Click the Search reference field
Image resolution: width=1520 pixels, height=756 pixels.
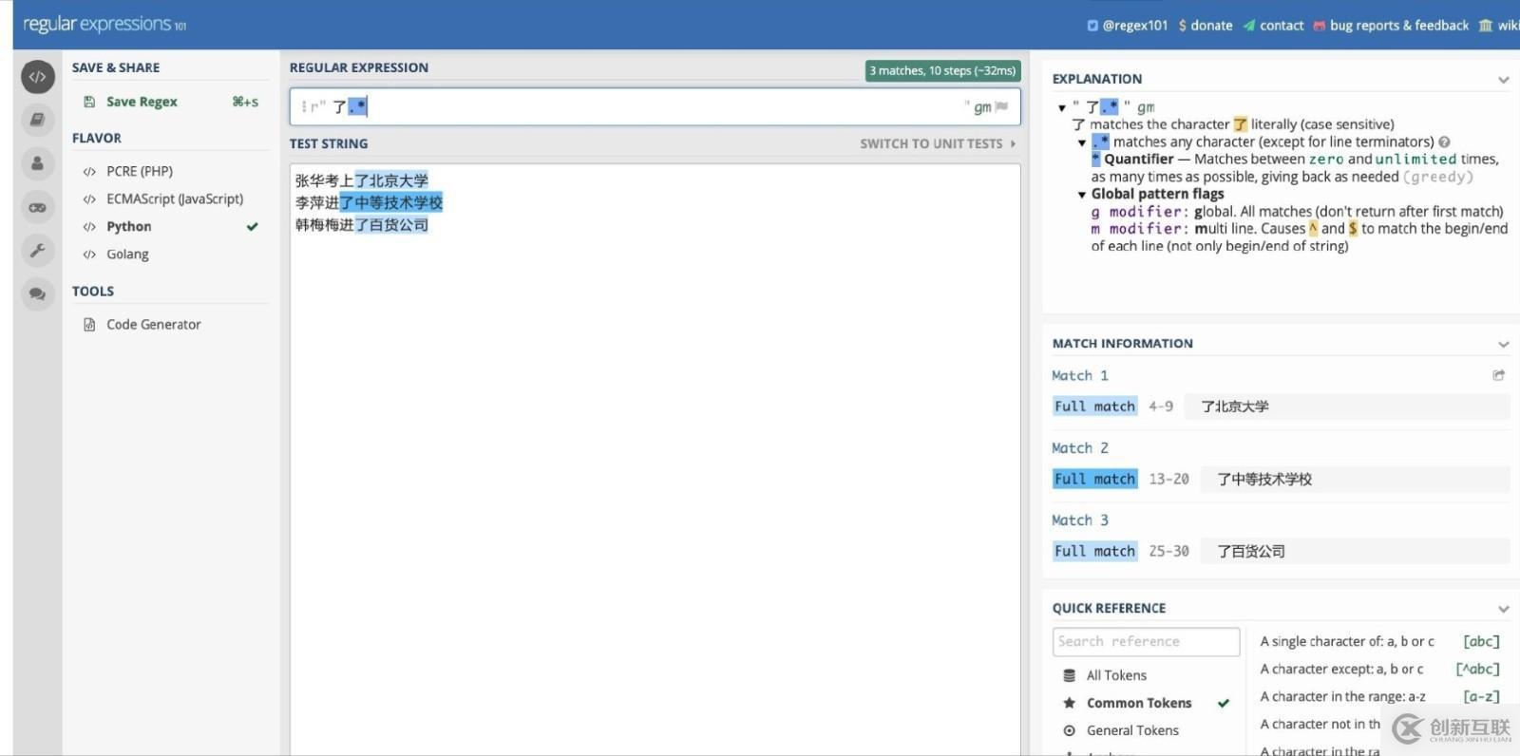tap(1146, 642)
